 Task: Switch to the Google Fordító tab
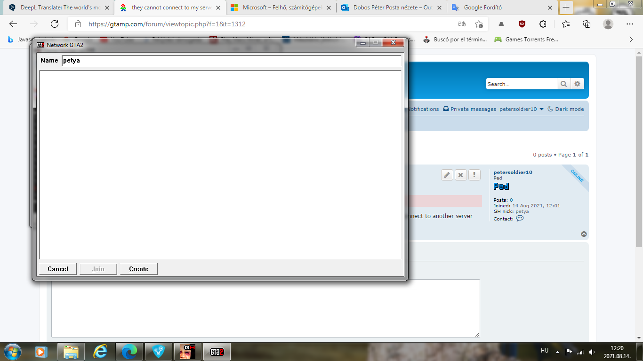(501, 8)
